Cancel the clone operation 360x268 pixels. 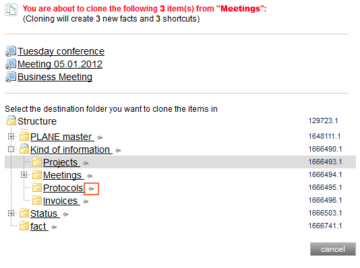[x=332, y=249]
